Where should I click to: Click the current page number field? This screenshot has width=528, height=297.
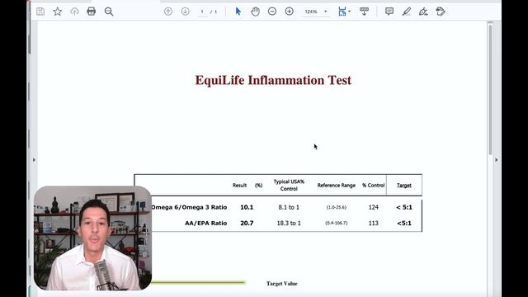(x=202, y=12)
